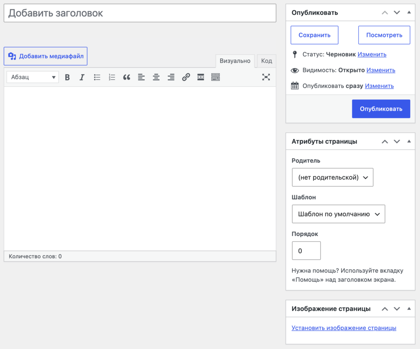Align text to the right
The image size is (420, 349).
171,78
